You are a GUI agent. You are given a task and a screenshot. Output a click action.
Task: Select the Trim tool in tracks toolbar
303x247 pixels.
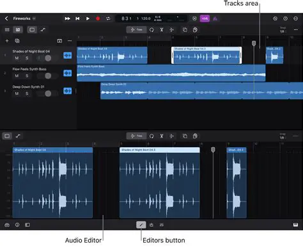point(136,29)
